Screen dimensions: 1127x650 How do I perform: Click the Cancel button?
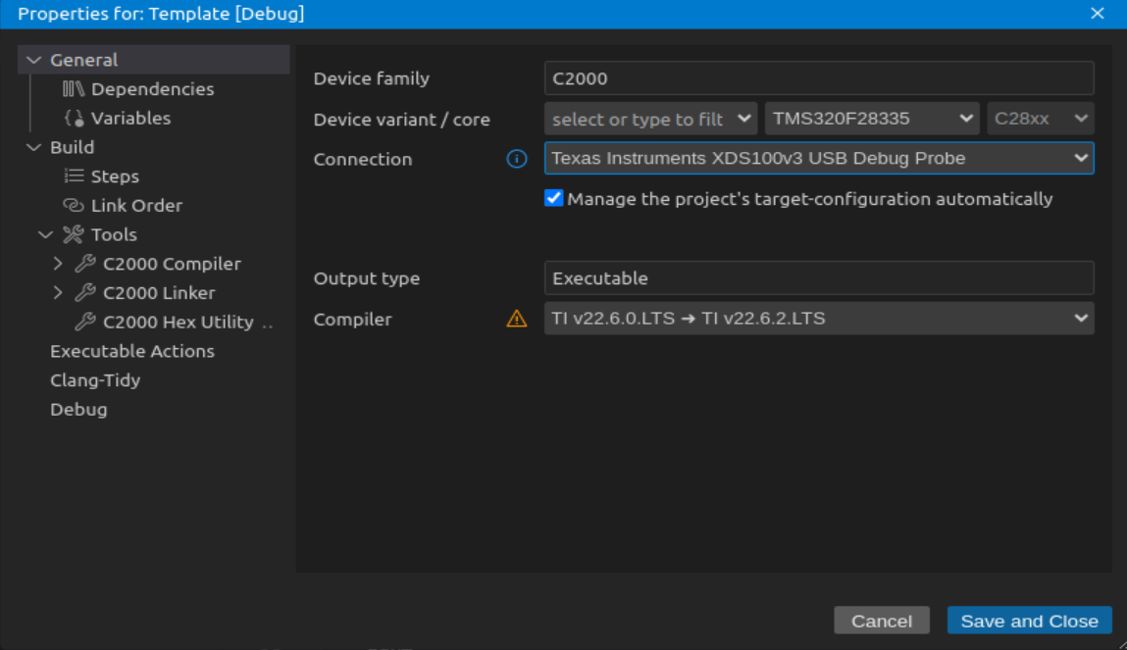point(881,621)
